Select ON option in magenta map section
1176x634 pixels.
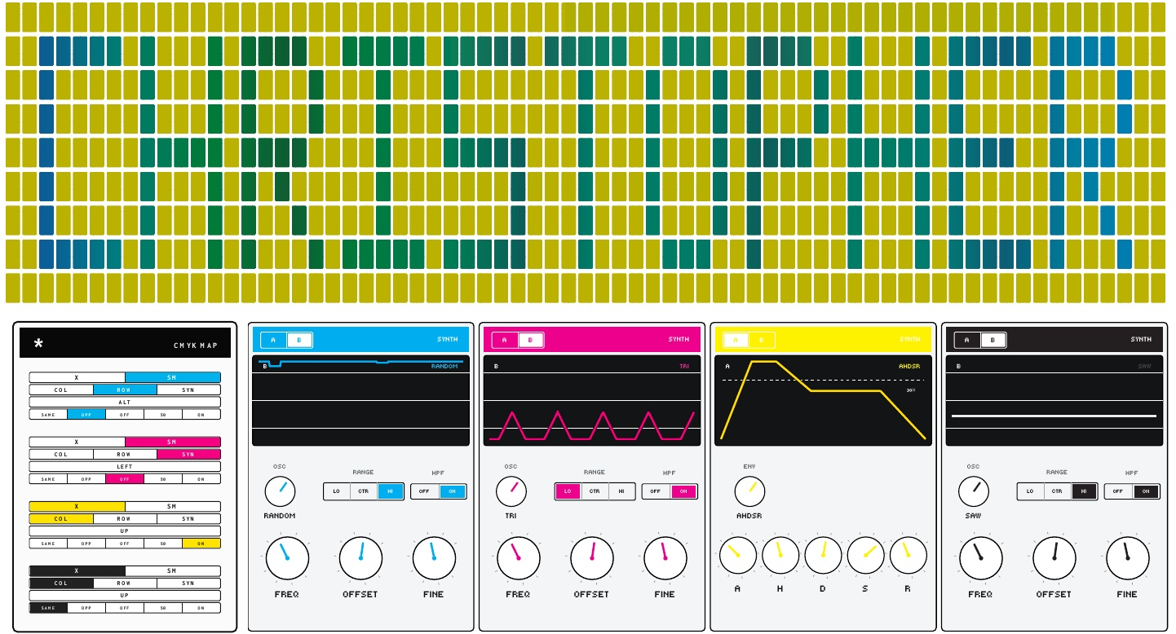201,478
